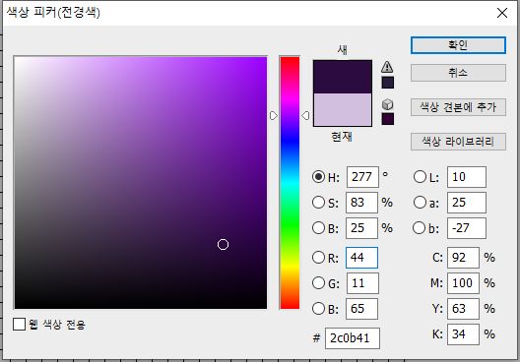
Task: Select the Lab b radio button
Action: pos(420,228)
